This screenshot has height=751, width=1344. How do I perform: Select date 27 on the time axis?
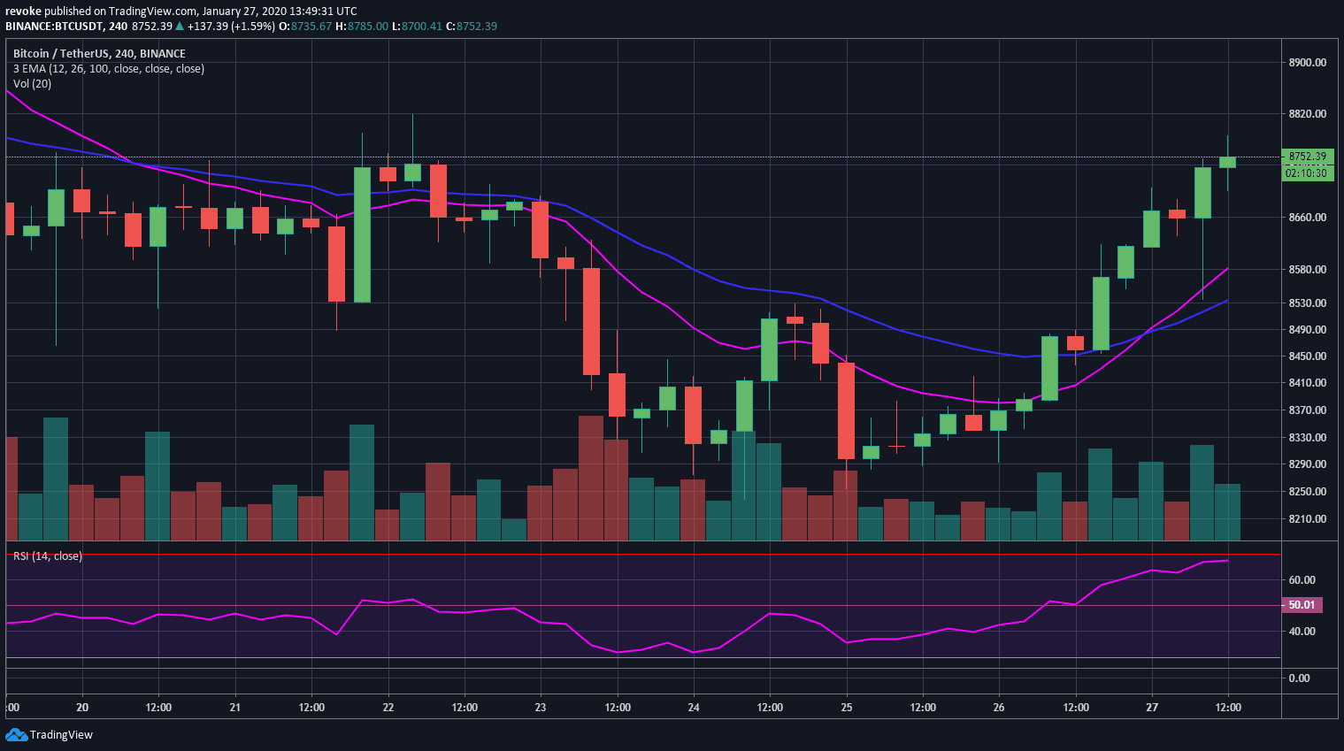click(1152, 707)
